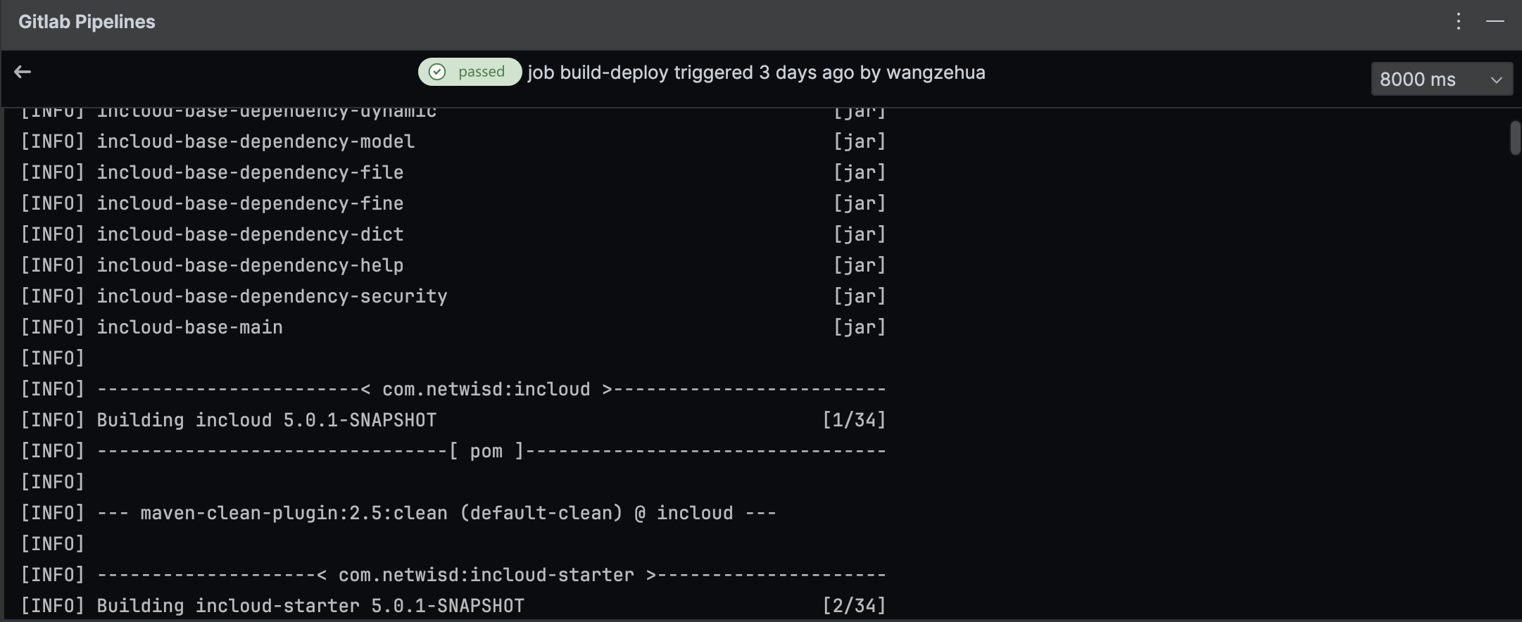Click the "Building incloud-starter 5.0.1-SNAPSHOT" text
This screenshot has height=622, width=1522.
click(310, 606)
